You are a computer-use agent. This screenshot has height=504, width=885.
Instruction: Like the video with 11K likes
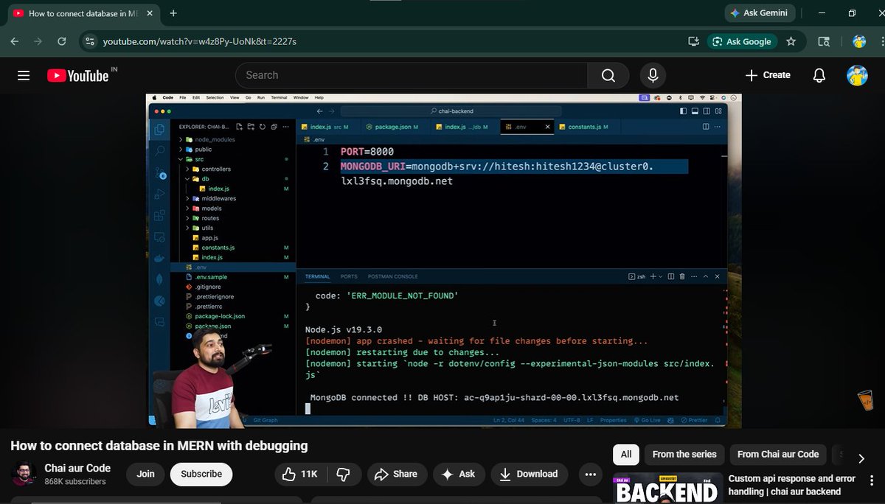pos(302,474)
